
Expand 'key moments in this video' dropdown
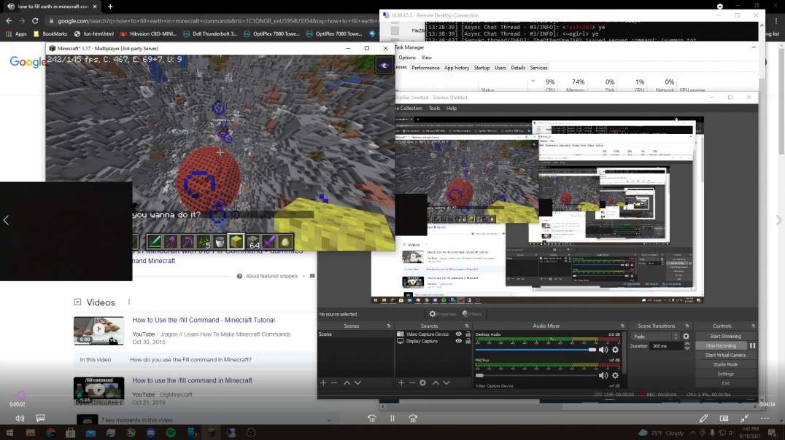tap(329, 420)
